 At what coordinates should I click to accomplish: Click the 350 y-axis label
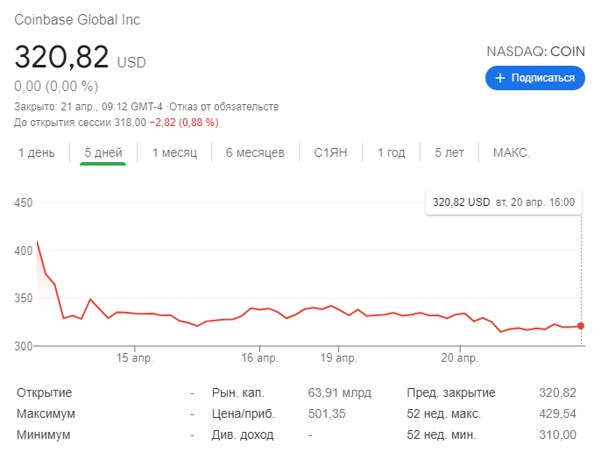[x=23, y=298]
